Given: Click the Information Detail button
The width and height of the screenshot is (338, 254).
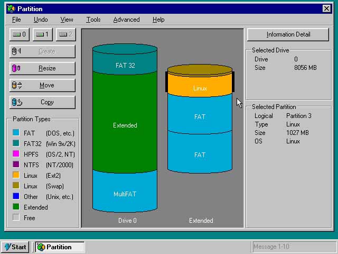Looking at the screenshot, I should tap(288, 34).
